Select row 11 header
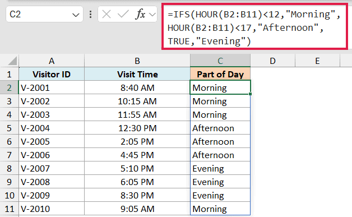This screenshot has width=352, height=217. point(9,209)
